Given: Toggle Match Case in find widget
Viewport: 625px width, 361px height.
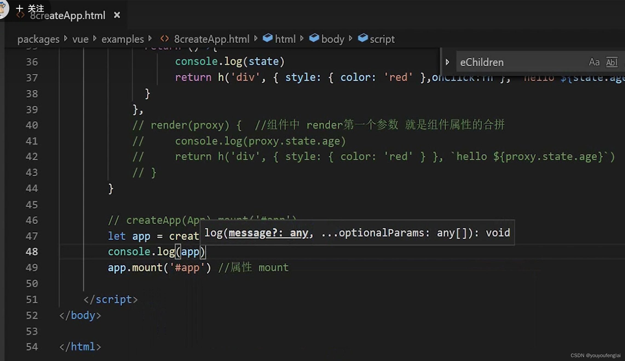Looking at the screenshot, I should [x=594, y=62].
